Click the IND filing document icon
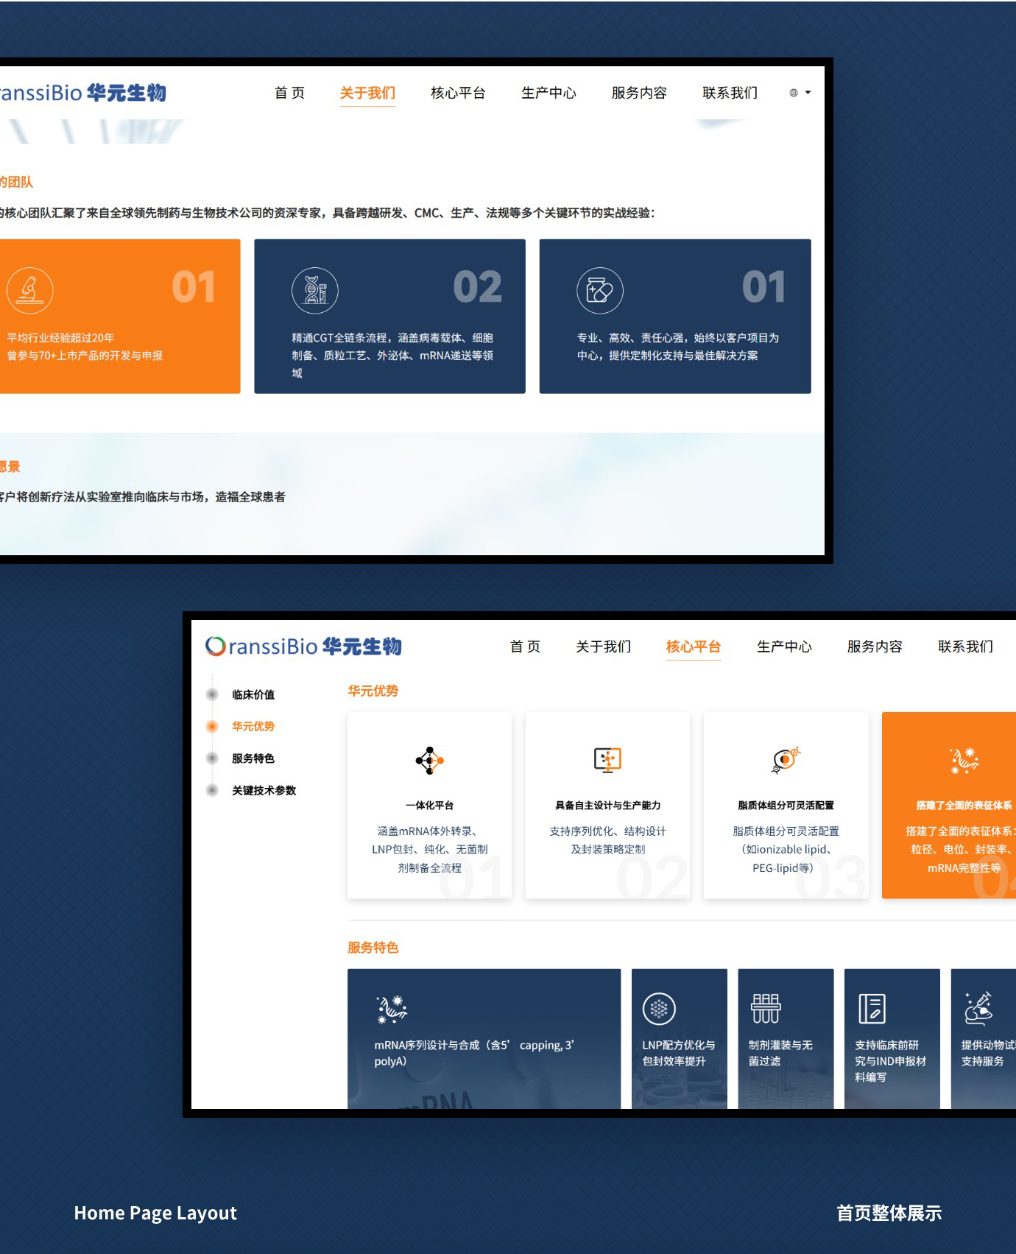Image resolution: width=1016 pixels, height=1254 pixels. [x=872, y=1009]
